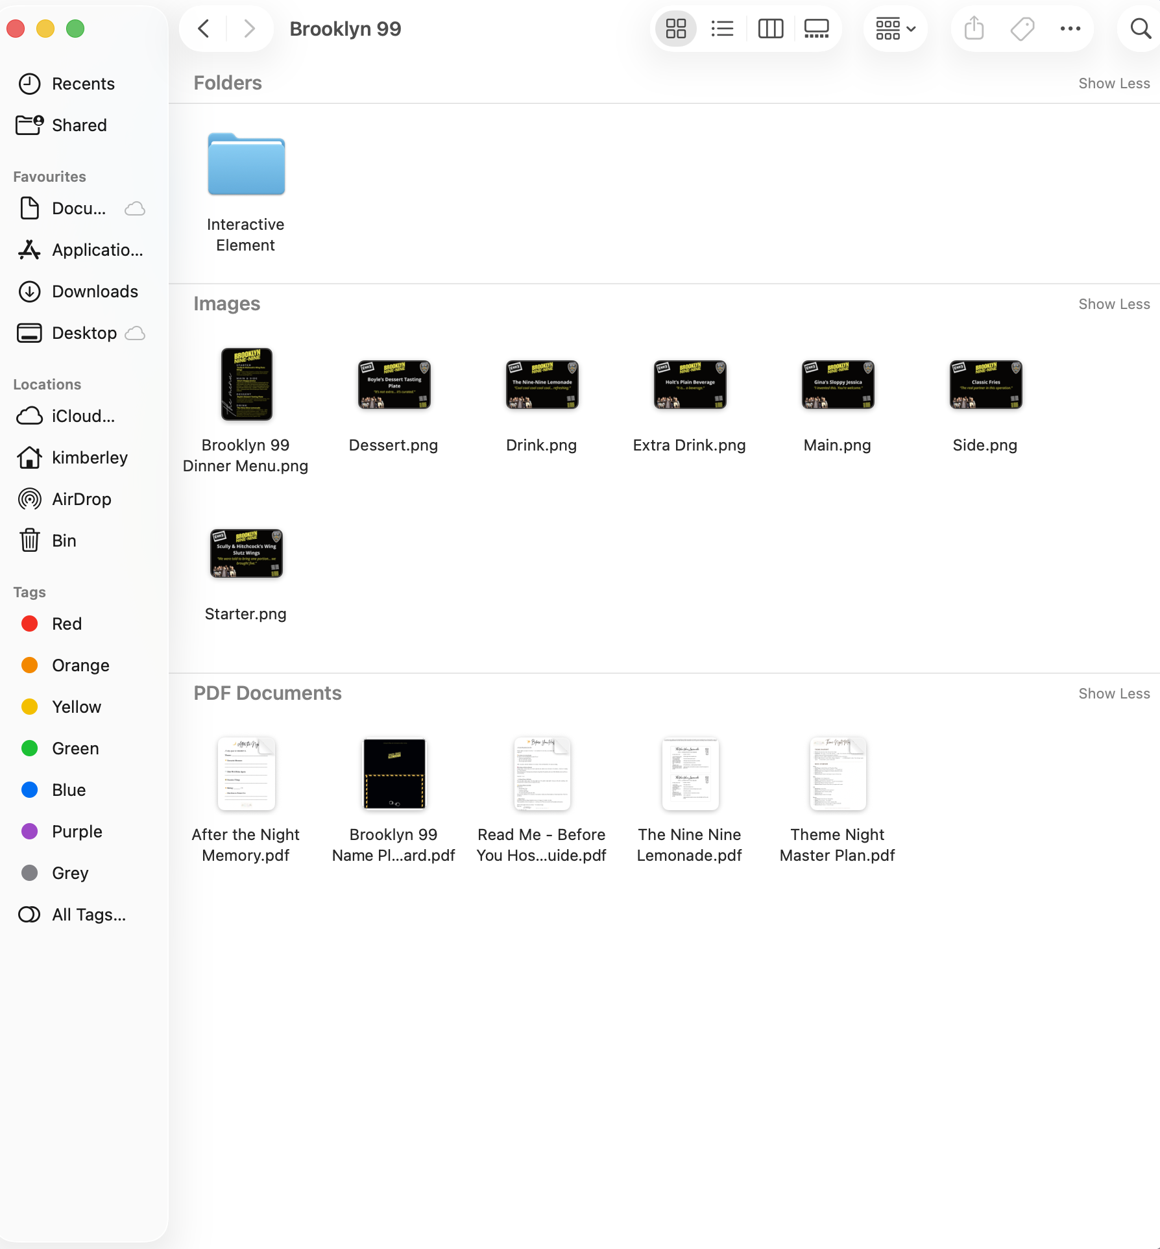
Task: Collapse Folders with Show Less
Action: click(x=1113, y=84)
